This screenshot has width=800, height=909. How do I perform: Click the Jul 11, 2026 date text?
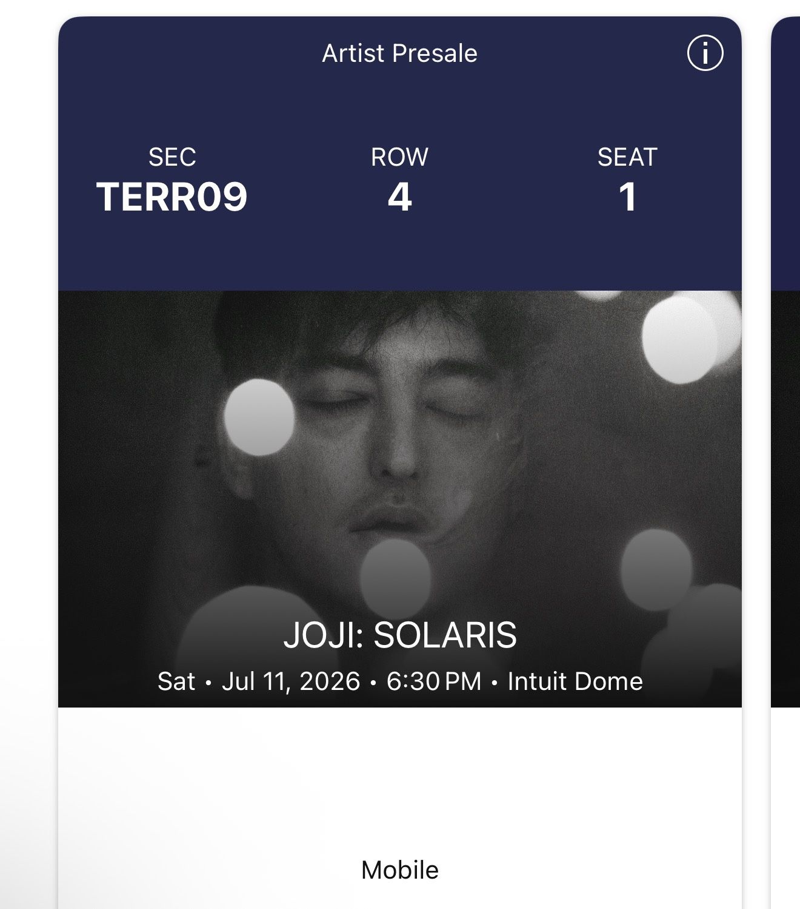[x=291, y=681]
